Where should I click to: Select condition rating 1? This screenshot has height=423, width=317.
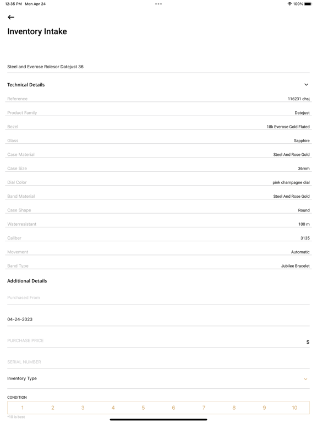(23, 408)
